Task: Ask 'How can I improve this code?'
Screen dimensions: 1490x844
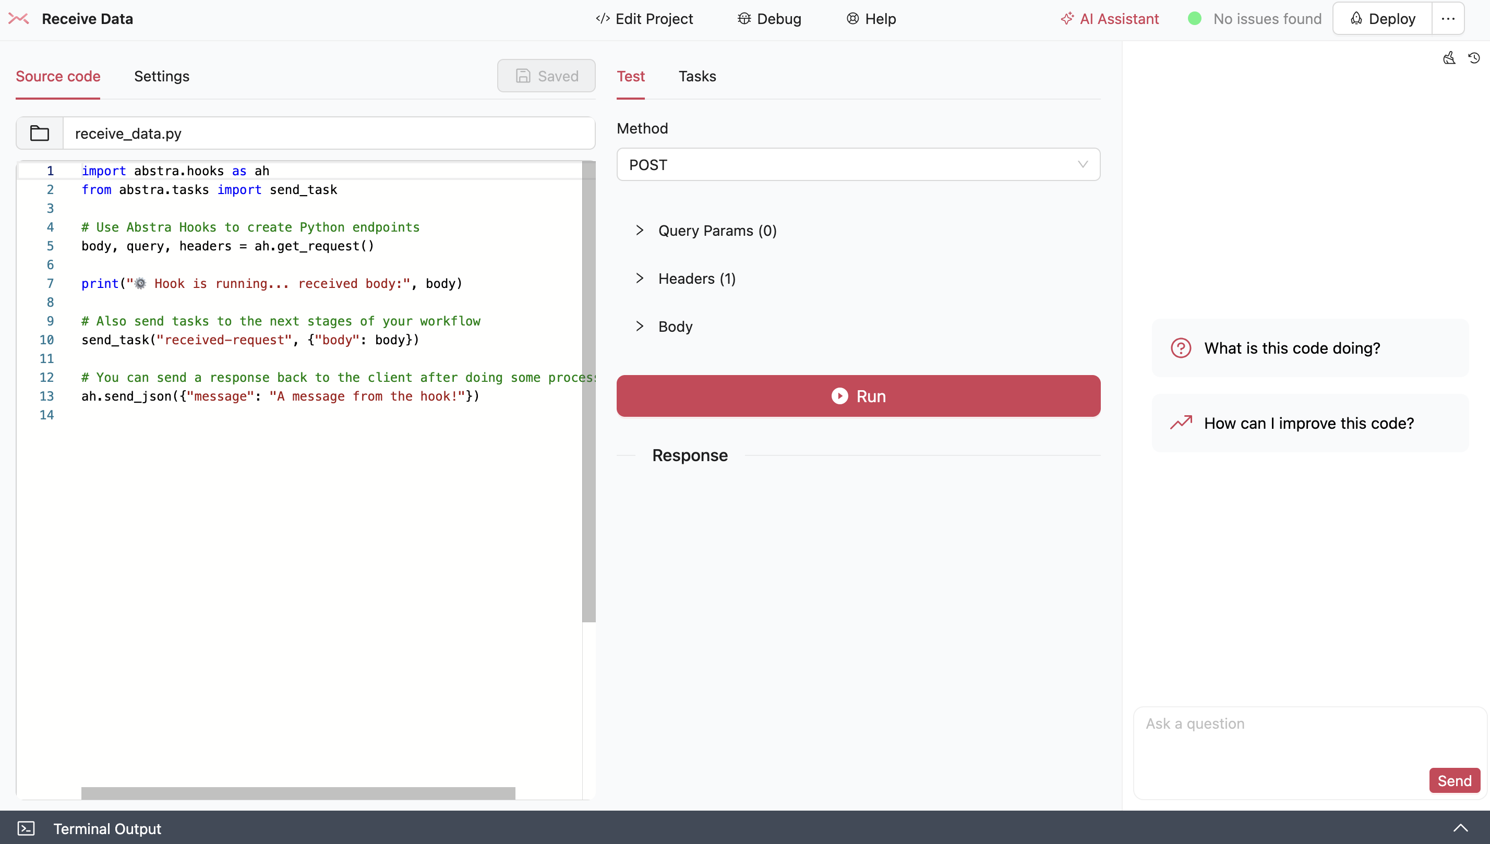Action: [1311, 423]
